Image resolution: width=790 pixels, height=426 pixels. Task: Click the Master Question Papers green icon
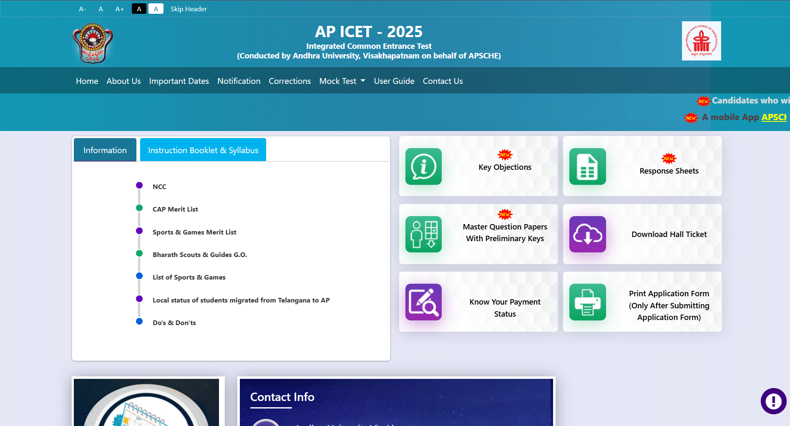click(423, 234)
